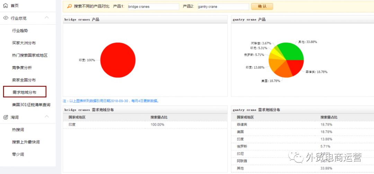
Task: Select 需求地域分布 in the sidebar
Action: tap(25, 92)
